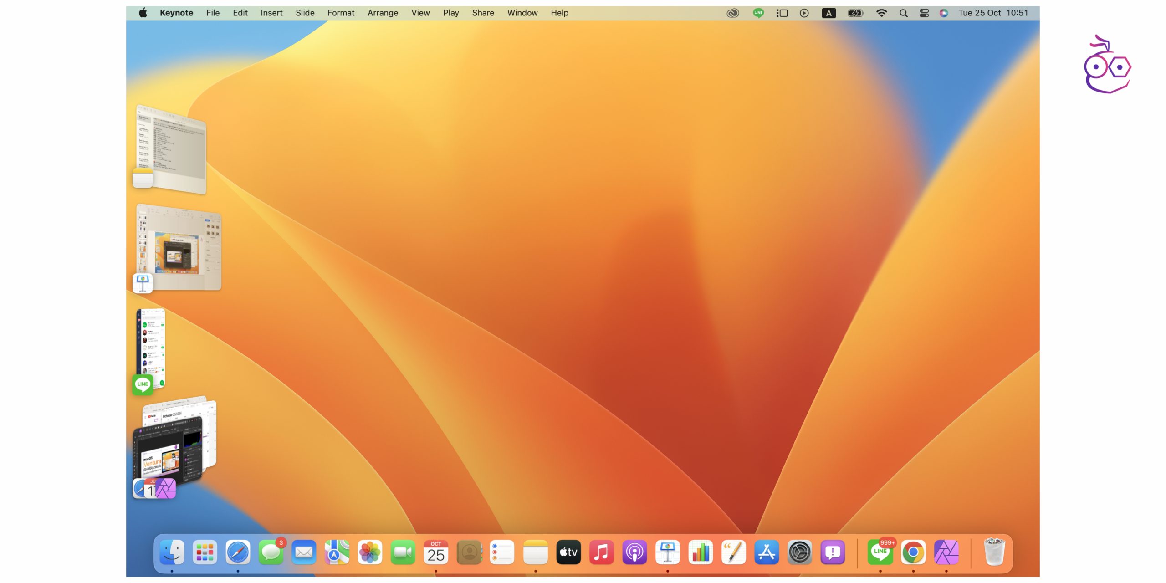Click date and time in menu bar
The width and height of the screenshot is (1166, 583).
coord(993,13)
